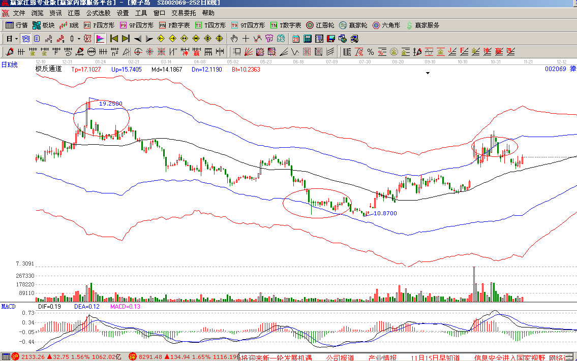Click the 公司报道 ticker link
The height and width of the screenshot is (361, 577).
pos(340,357)
